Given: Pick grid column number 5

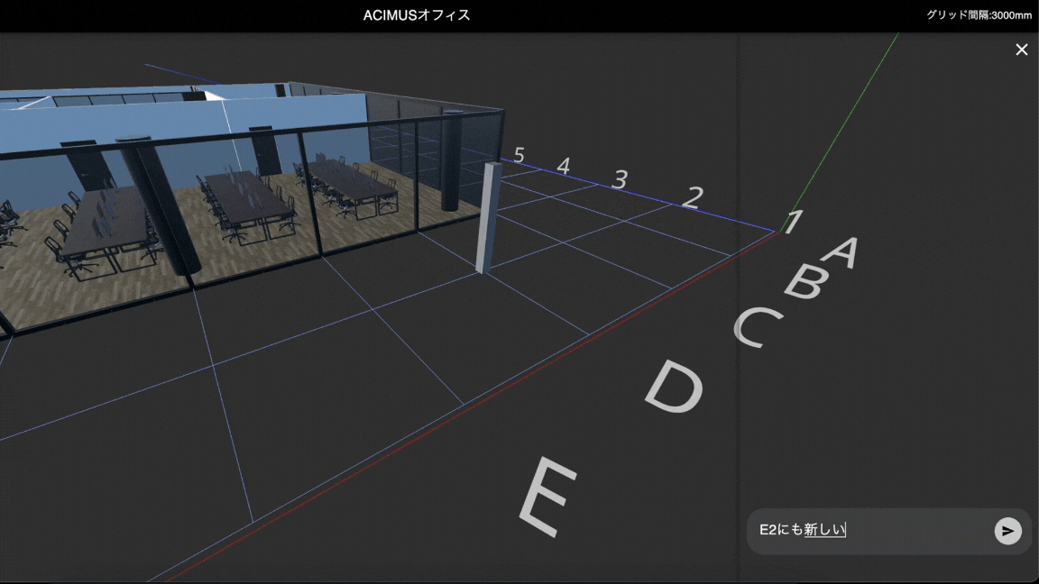Looking at the screenshot, I should point(519,155).
